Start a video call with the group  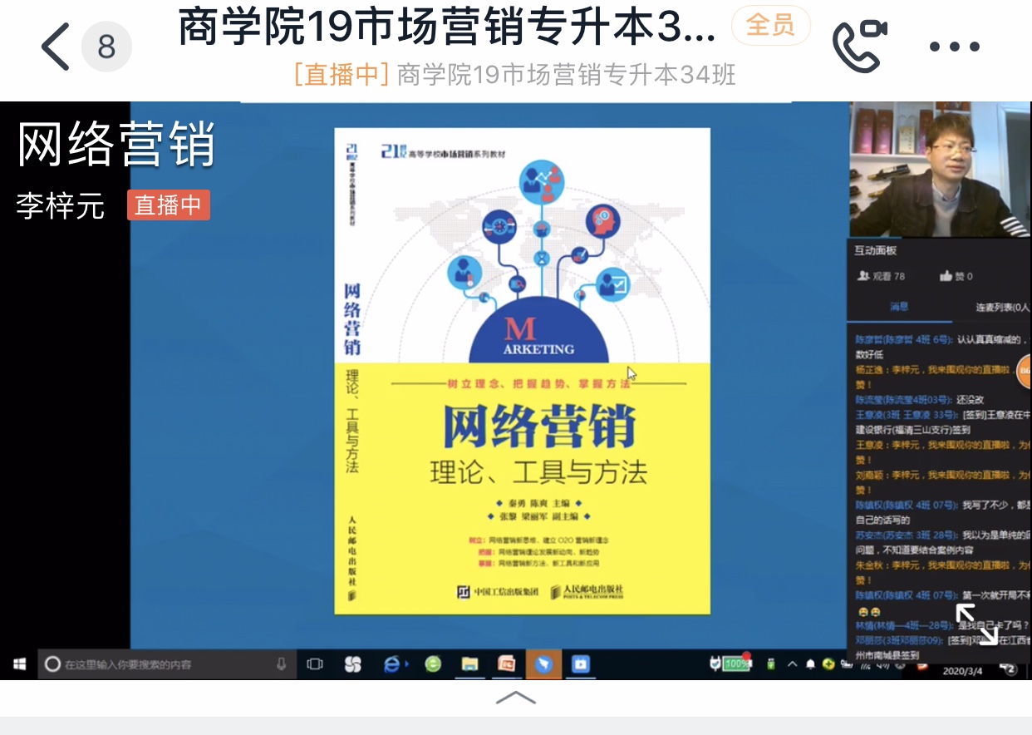[x=859, y=45]
